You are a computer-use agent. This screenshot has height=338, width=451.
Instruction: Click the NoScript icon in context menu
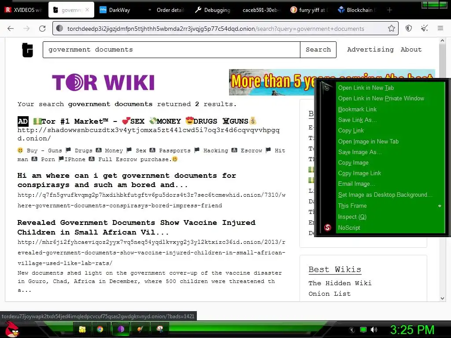pyautogui.click(x=327, y=228)
